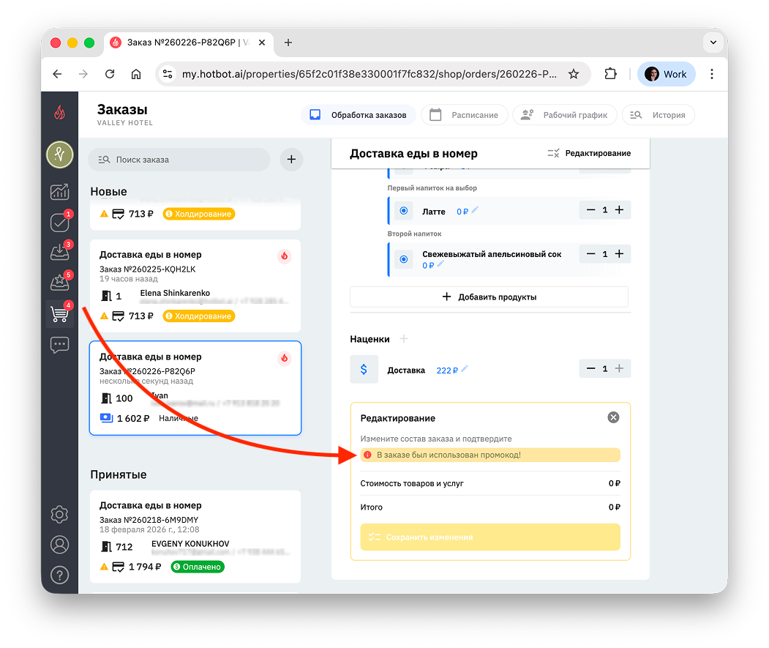Edit the Доставка price pencil icon

click(465, 369)
